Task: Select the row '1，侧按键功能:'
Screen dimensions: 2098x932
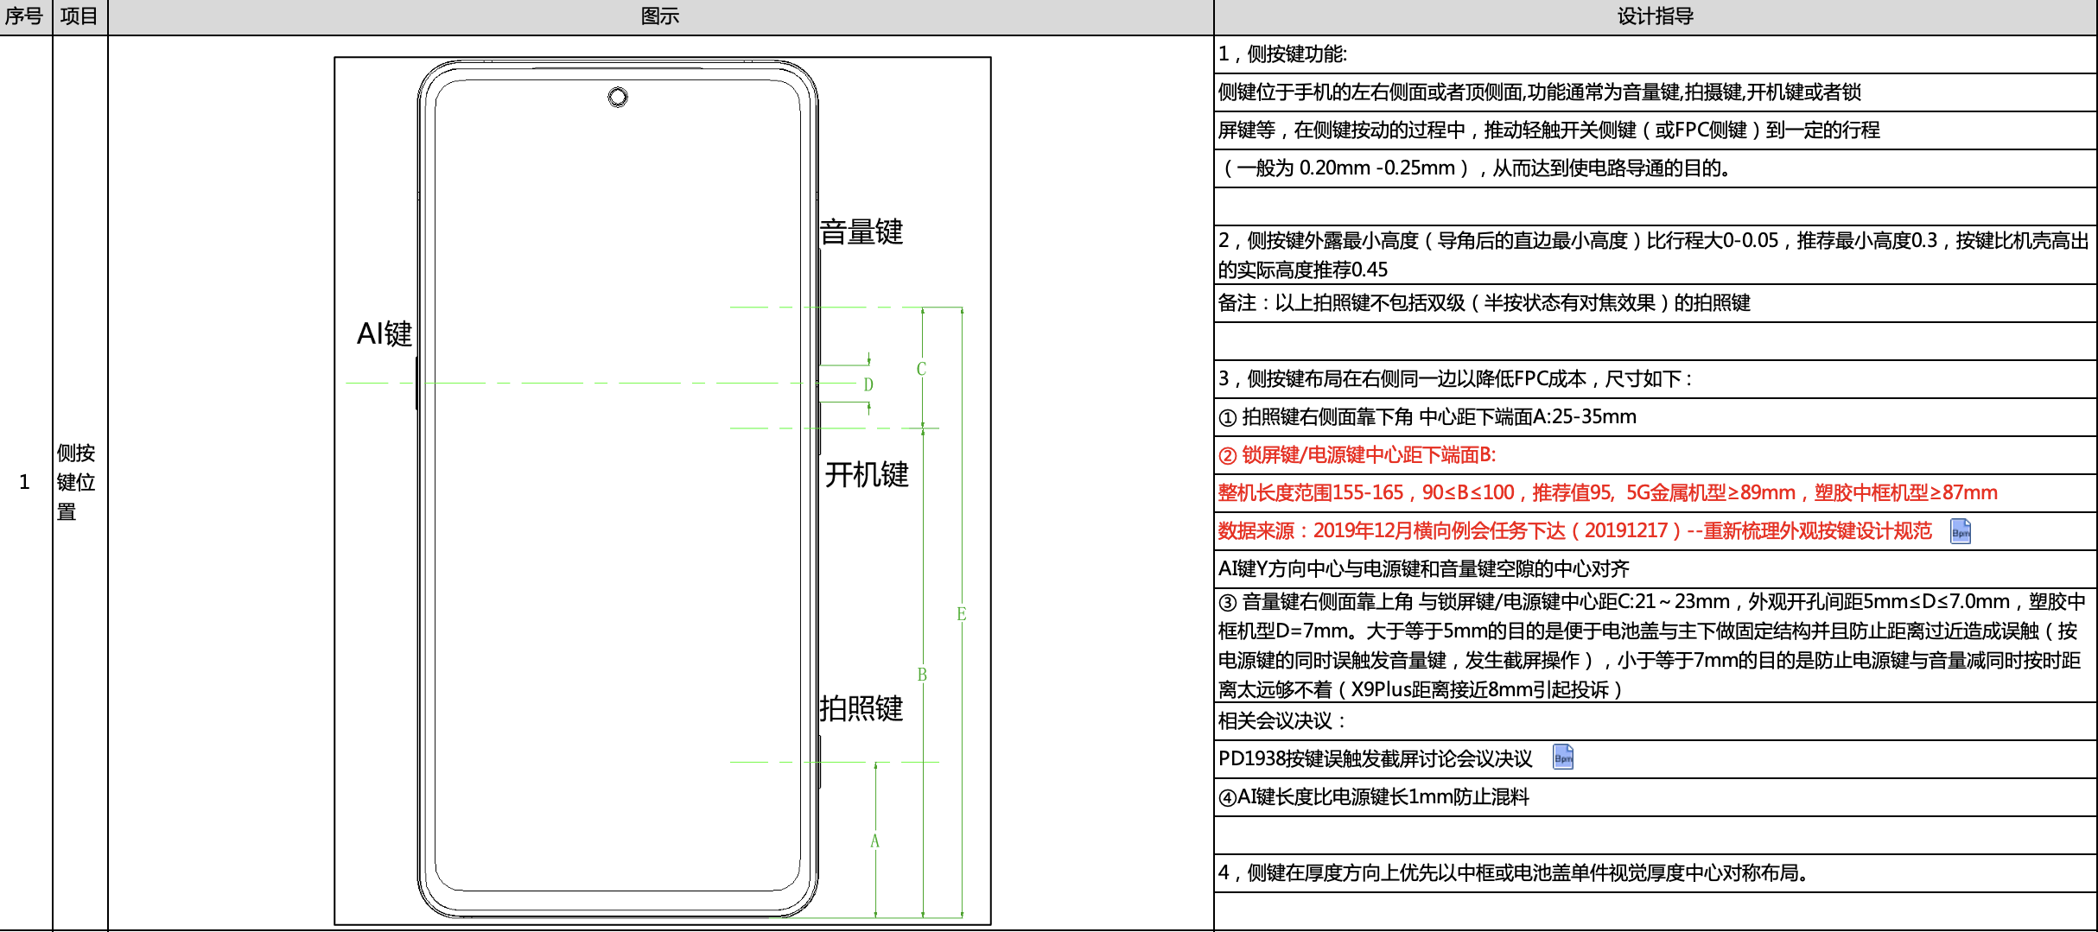Action: pyautogui.click(x=1656, y=54)
